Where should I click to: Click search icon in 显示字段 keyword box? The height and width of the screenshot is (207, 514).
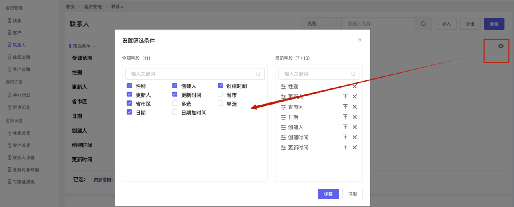[x=353, y=74]
